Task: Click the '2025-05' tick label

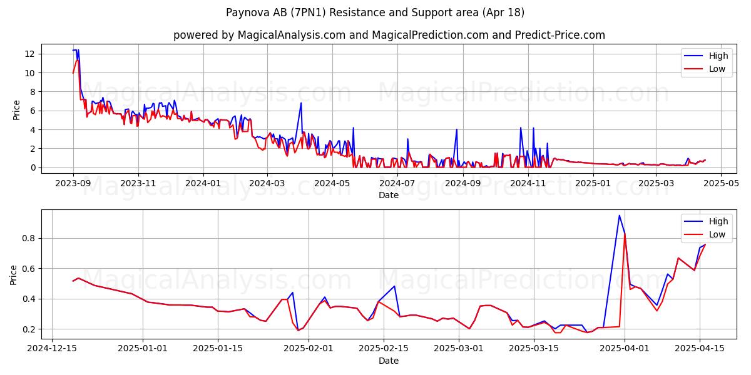Action: point(720,183)
